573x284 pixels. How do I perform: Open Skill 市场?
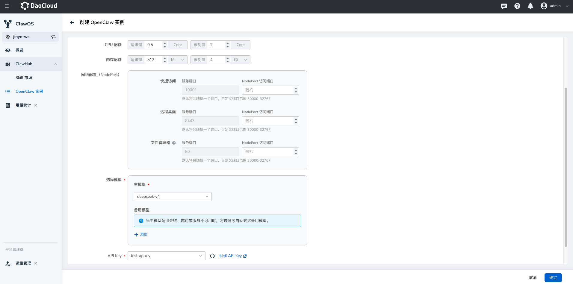point(31,78)
